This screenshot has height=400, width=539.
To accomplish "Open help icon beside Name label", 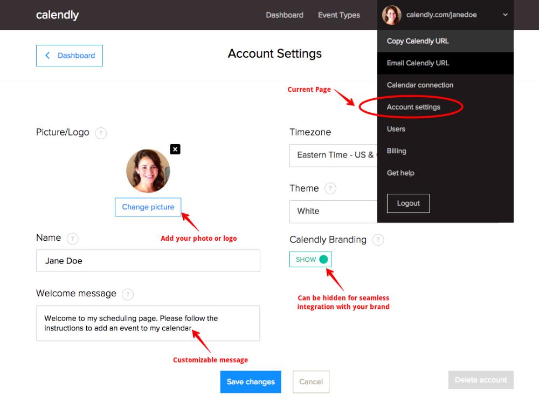I will tap(73, 239).
